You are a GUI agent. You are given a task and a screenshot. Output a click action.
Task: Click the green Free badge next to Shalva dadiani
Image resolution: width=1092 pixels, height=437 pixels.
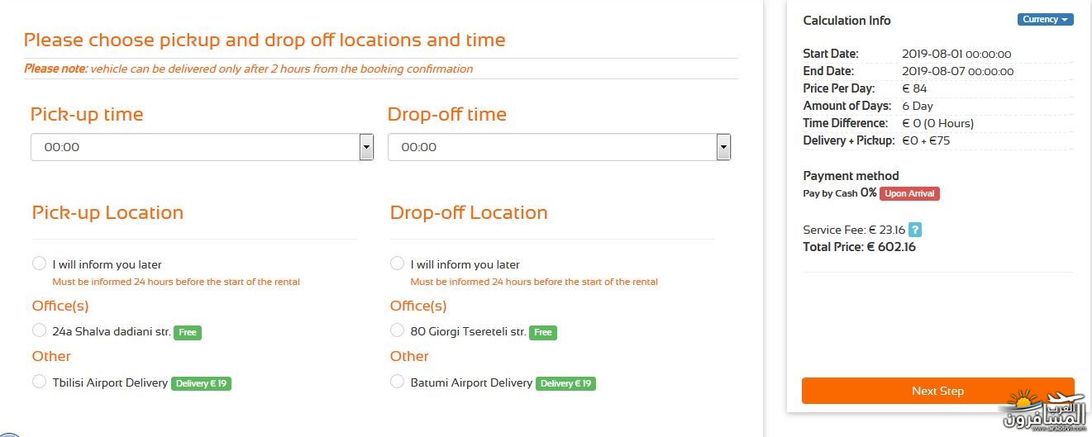point(188,332)
